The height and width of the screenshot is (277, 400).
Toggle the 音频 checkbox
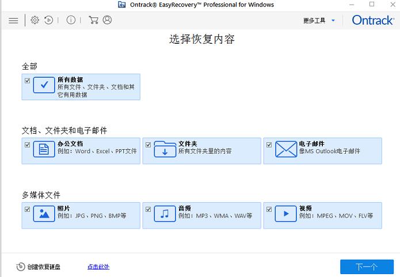point(148,210)
